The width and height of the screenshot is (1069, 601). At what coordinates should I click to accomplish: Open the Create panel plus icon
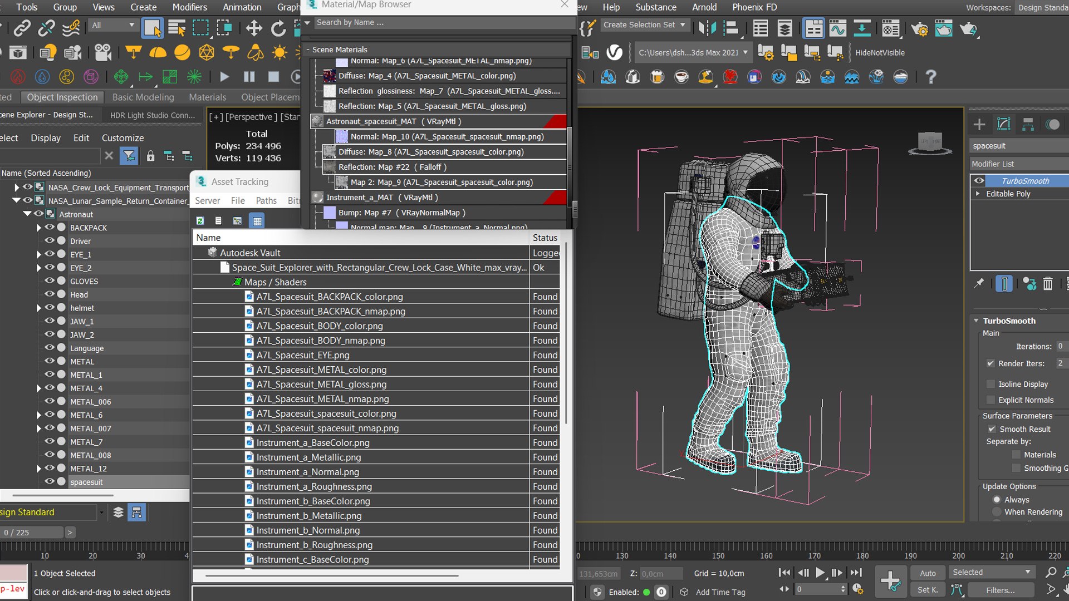pyautogui.click(x=979, y=125)
